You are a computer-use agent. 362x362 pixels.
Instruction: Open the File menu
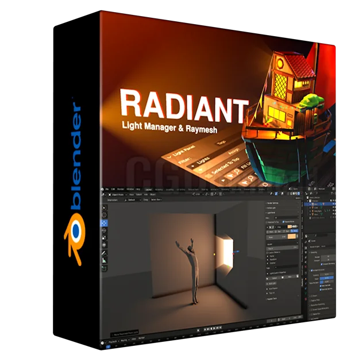(107, 189)
